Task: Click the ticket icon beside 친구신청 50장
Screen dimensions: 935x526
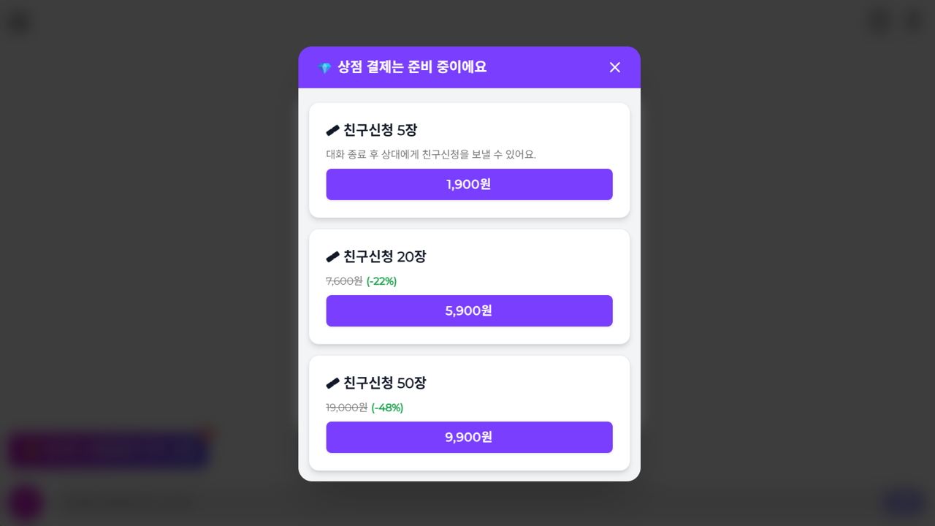Action: pyautogui.click(x=332, y=383)
